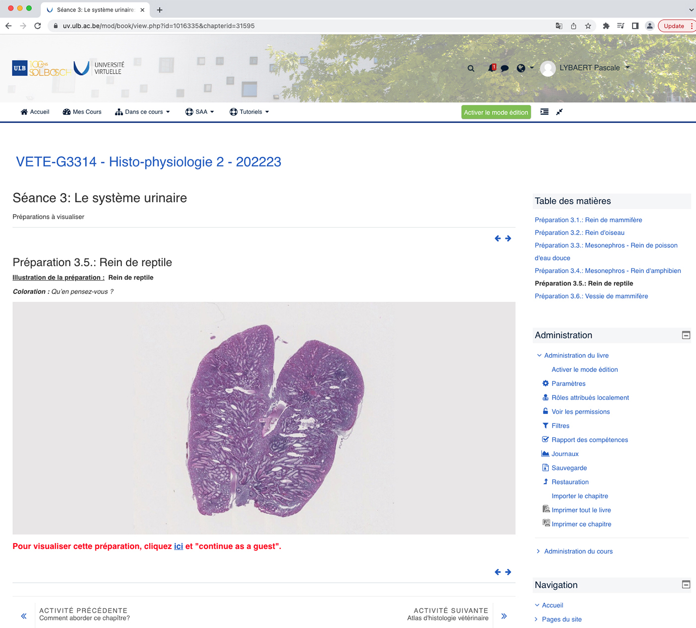Screen dimensions: 696x628
Task: Open Journaux via the chart icon
Action: tap(565, 454)
